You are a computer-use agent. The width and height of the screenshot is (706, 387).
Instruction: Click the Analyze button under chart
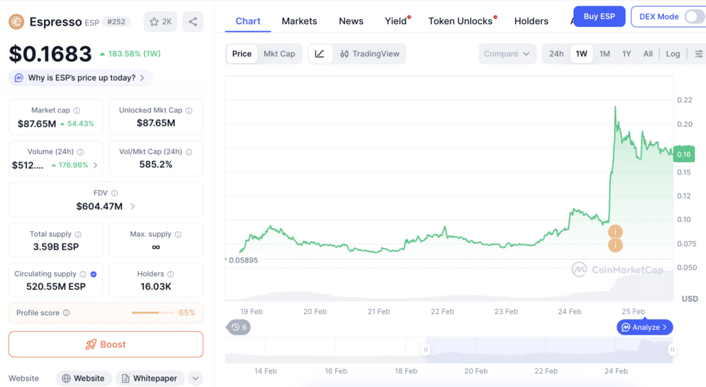[645, 327]
